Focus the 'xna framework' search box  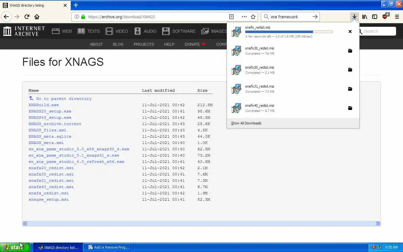click(x=290, y=17)
